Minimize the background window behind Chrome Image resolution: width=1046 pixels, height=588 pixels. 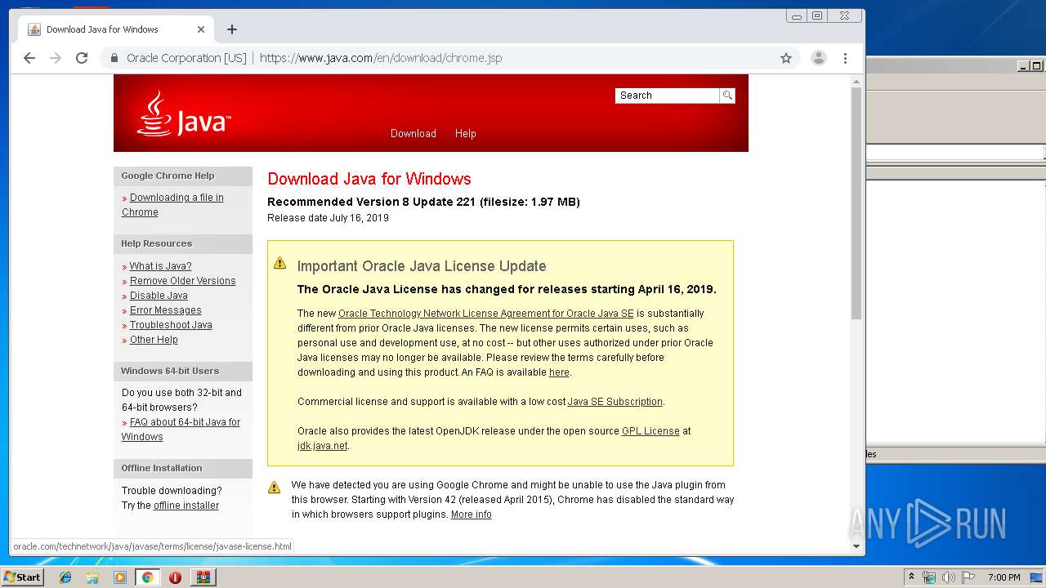pos(1022,66)
